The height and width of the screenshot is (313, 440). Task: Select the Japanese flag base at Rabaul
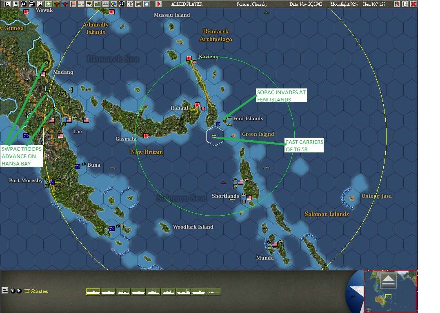198,105
